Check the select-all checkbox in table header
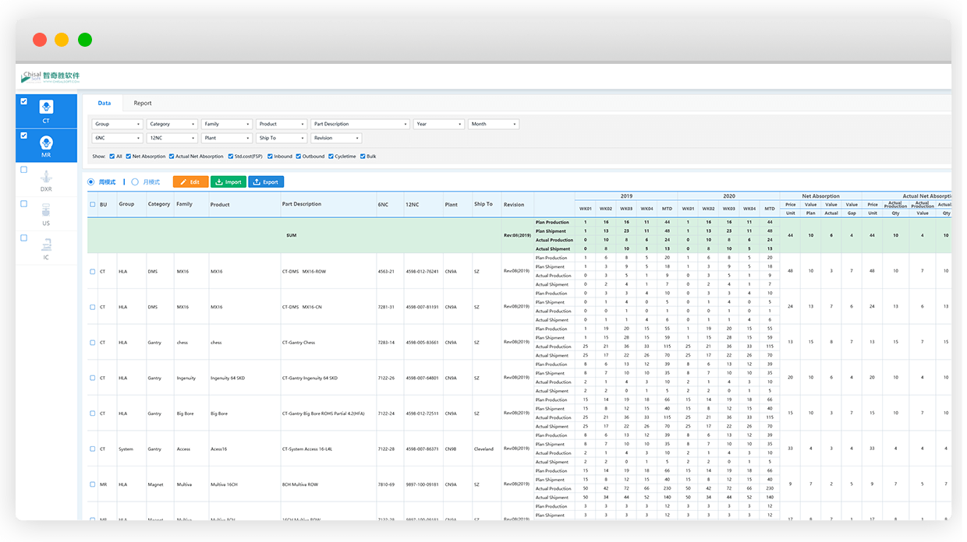 coord(93,205)
